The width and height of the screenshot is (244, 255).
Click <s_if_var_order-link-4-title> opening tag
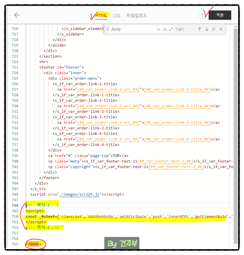pos(85,134)
